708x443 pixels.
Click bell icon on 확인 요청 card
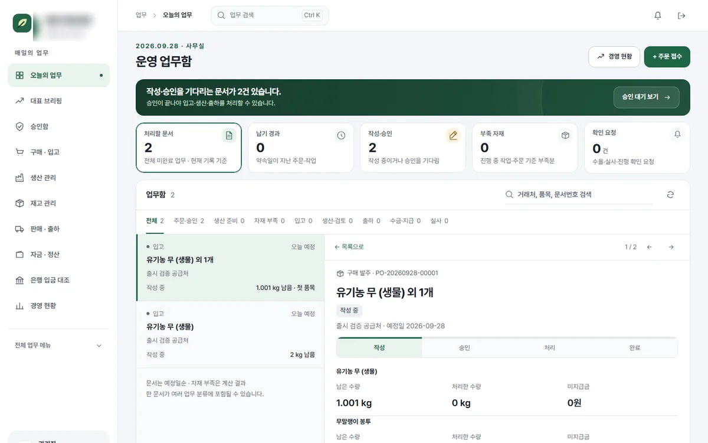(x=677, y=134)
